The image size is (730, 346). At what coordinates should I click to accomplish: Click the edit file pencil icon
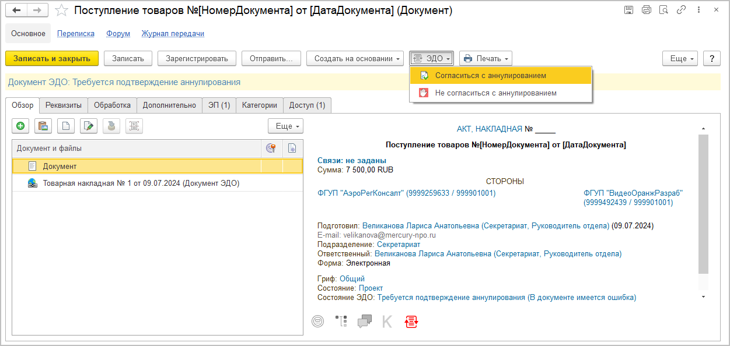(x=89, y=126)
